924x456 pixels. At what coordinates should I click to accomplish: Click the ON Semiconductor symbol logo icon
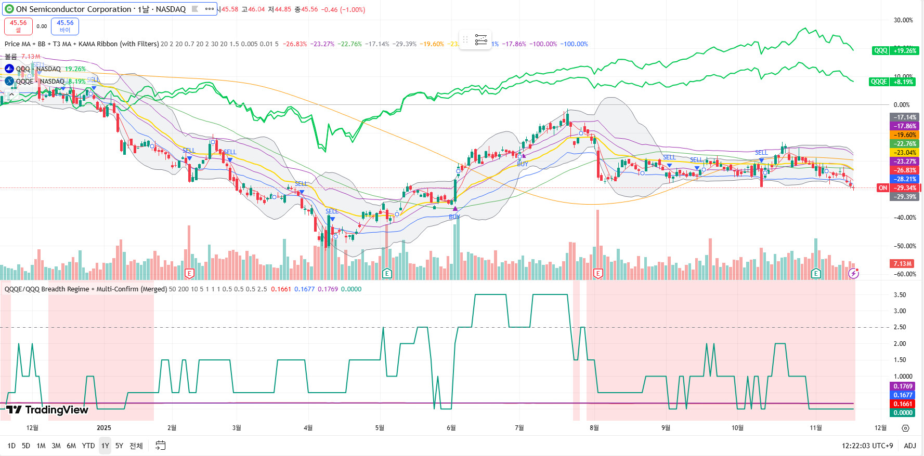[x=9, y=9]
